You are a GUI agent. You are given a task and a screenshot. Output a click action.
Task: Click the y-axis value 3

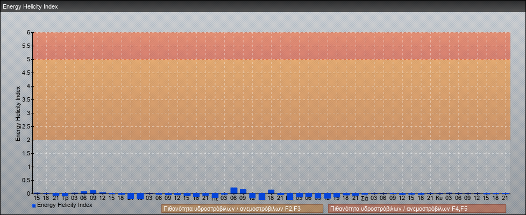(x=29, y=113)
